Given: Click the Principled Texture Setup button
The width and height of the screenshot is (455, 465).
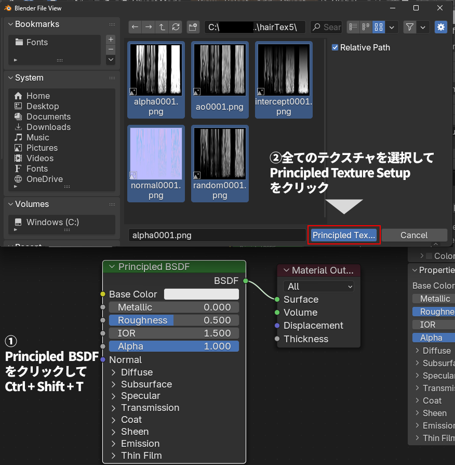Looking at the screenshot, I should (x=344, y=235).
